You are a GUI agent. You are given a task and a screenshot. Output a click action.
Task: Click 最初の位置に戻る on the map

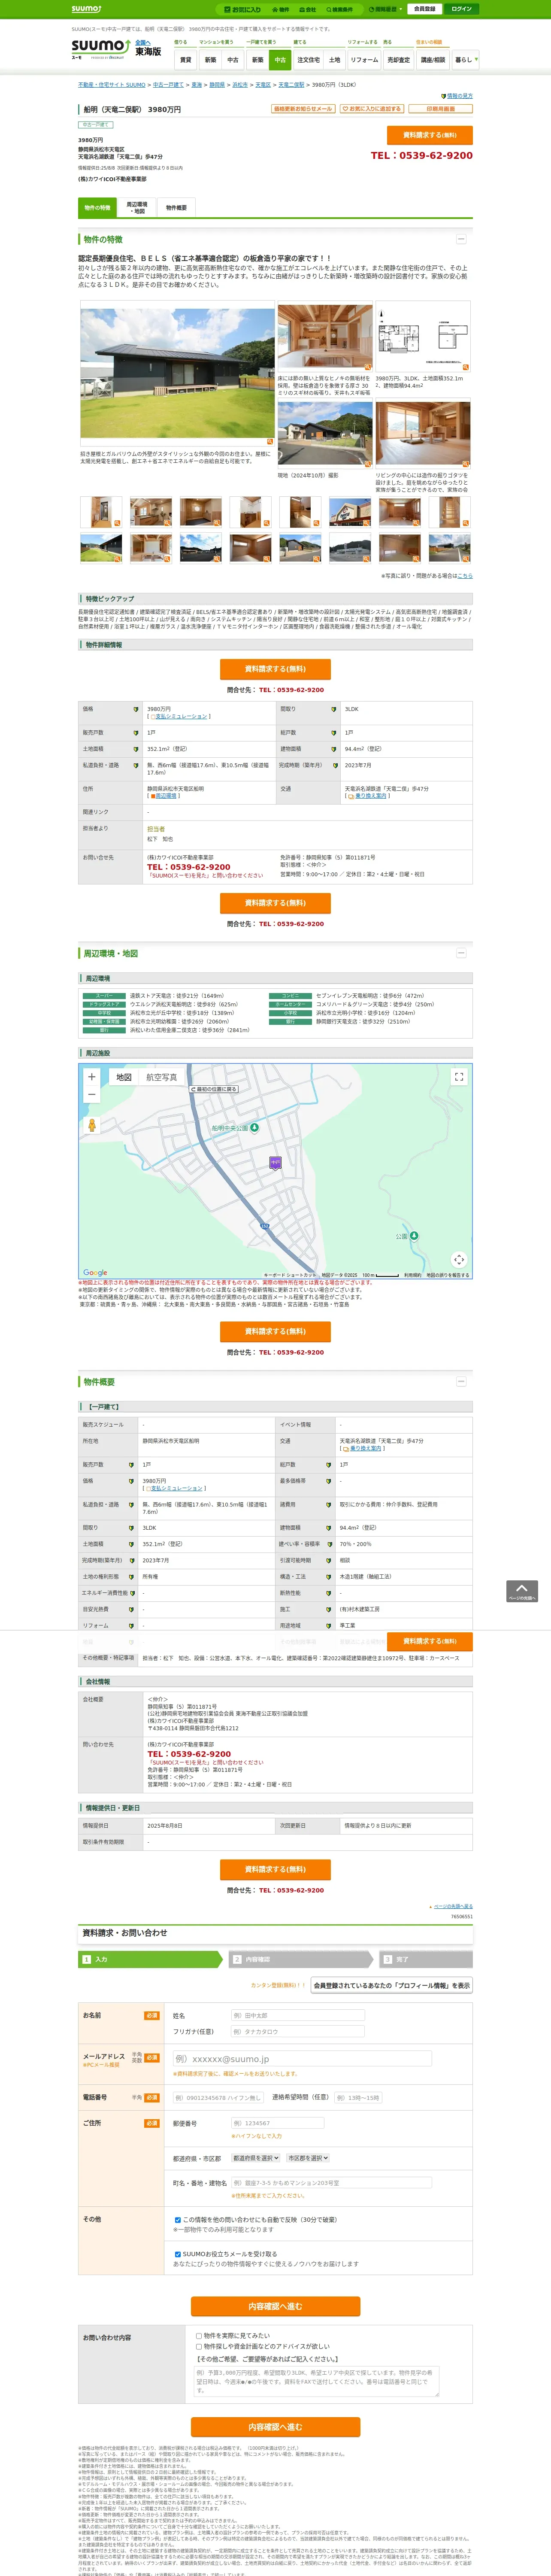(214, 1089)
